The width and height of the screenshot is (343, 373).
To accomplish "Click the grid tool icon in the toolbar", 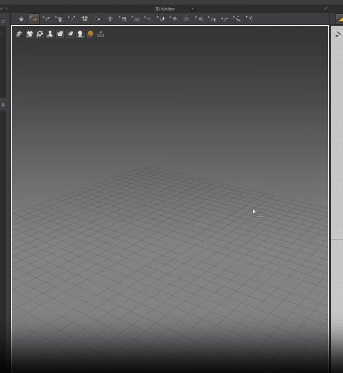I will [x=136, y=19].
